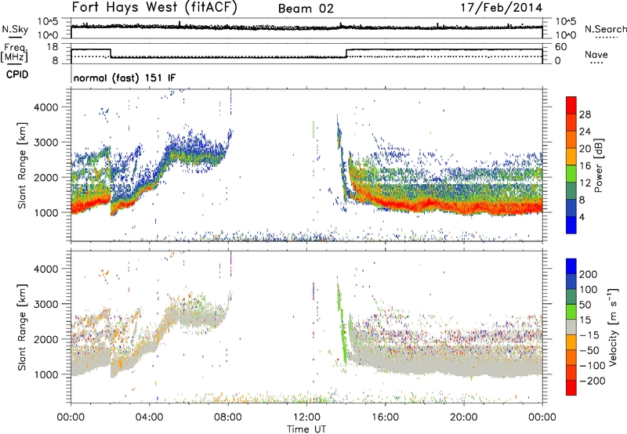
Task: Click the '3000' tick on velocity panel
Action: coord(46,304)
